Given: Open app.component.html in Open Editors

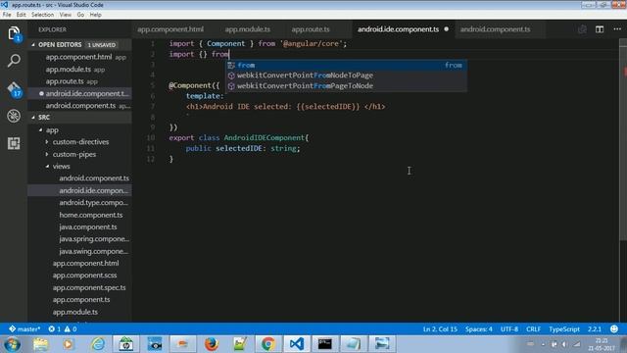Looking at the screenshot, I should [79, 57].
